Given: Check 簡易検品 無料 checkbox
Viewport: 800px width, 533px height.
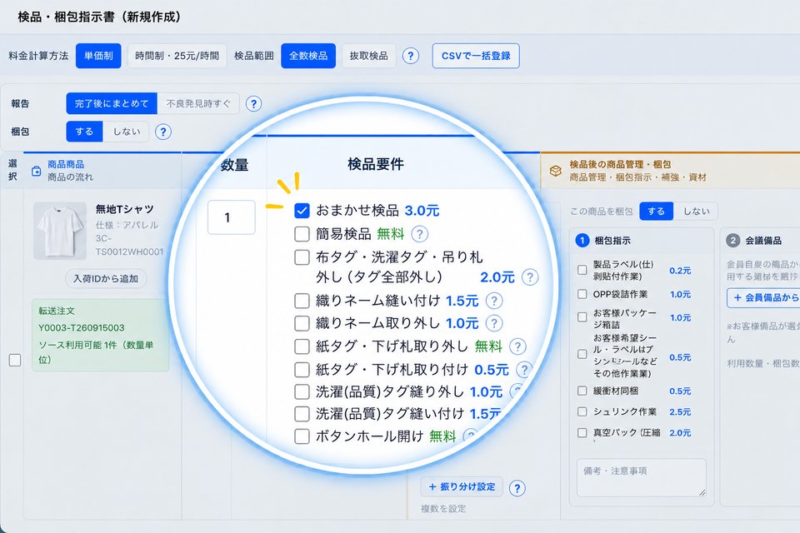Looking at the screenshot, I should [x=302, y=234].
